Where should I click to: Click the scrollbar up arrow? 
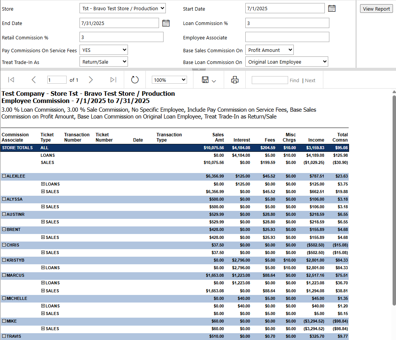click(394, 92)
